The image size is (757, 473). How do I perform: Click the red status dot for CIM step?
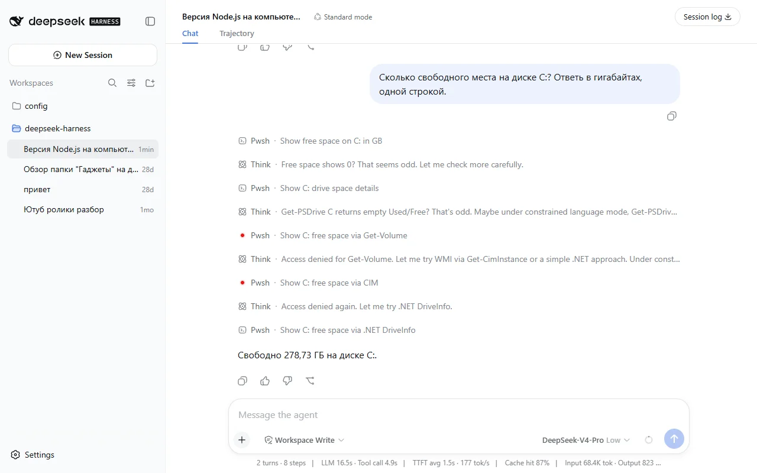(x=242, y=283)
